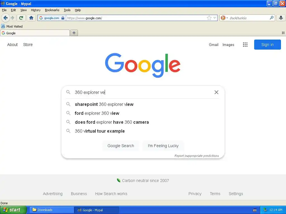
Task: Open the Help menu
Action: (x=78, y=10)
